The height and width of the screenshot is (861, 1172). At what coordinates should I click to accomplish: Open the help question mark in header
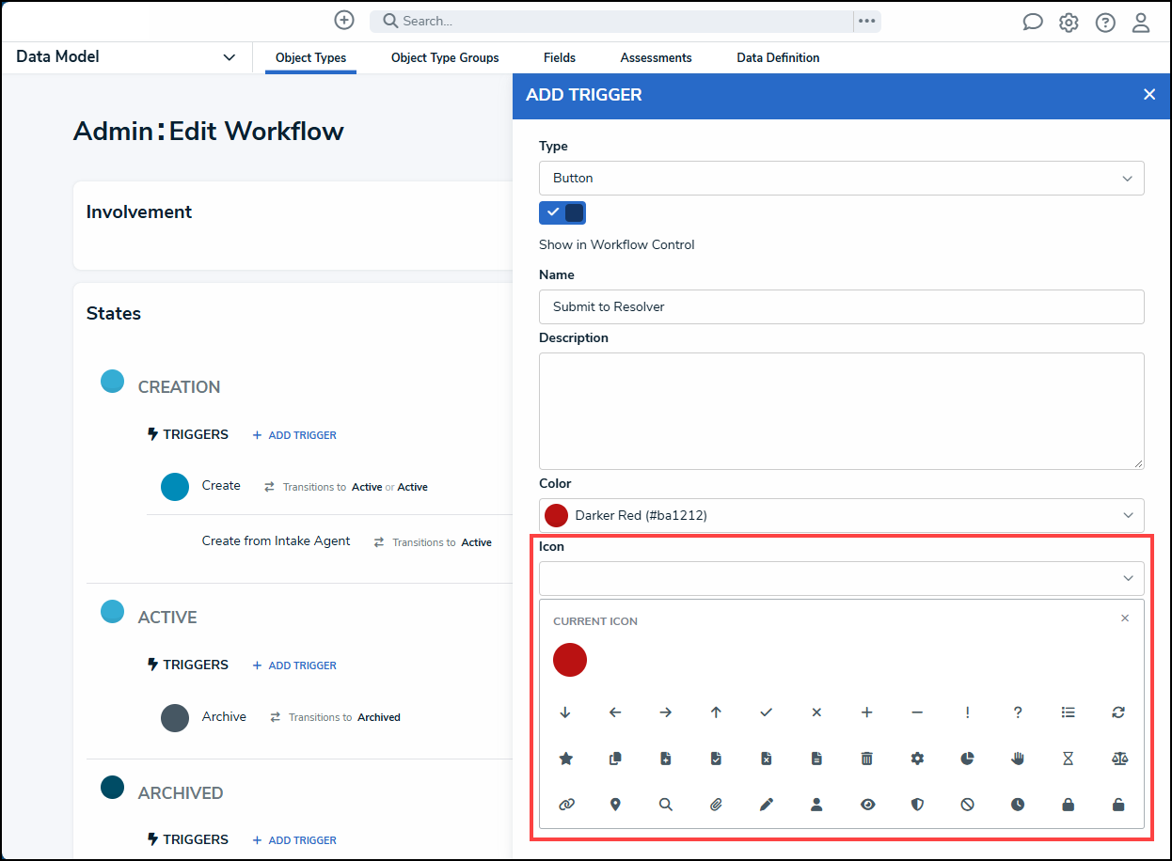1105,23
